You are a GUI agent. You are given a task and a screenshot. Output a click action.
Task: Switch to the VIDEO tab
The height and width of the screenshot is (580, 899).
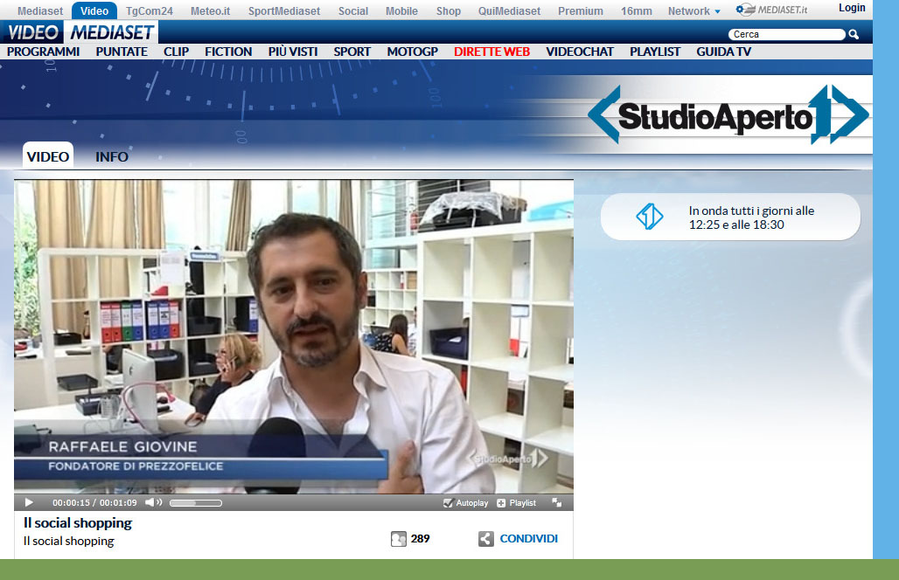click(x=48, y=156)
